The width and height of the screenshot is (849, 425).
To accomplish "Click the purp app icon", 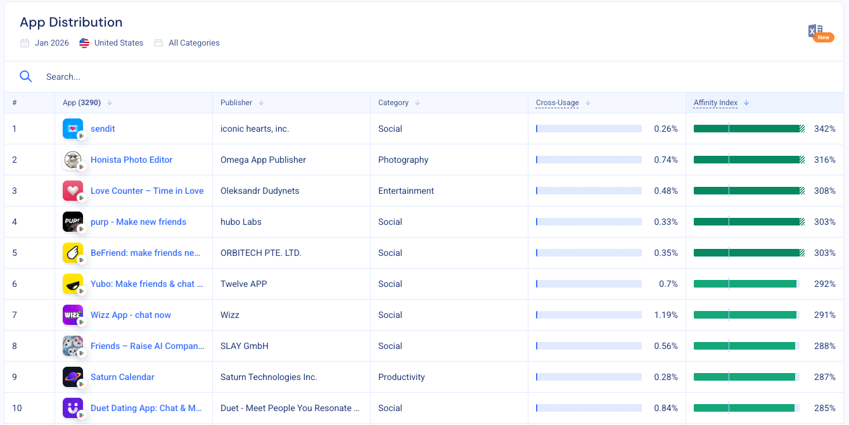I will (x=73, y=222).
